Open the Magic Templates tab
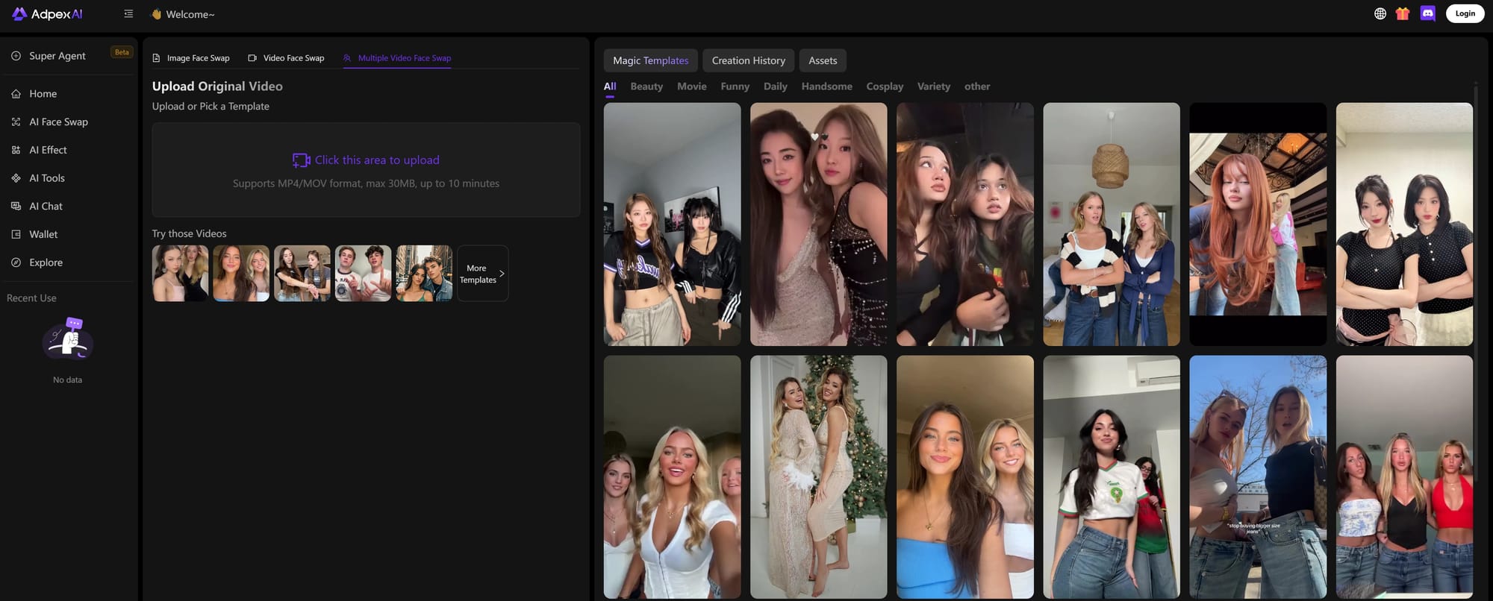This screenshot has width=1493, height=601. click(x=651, y=60)
